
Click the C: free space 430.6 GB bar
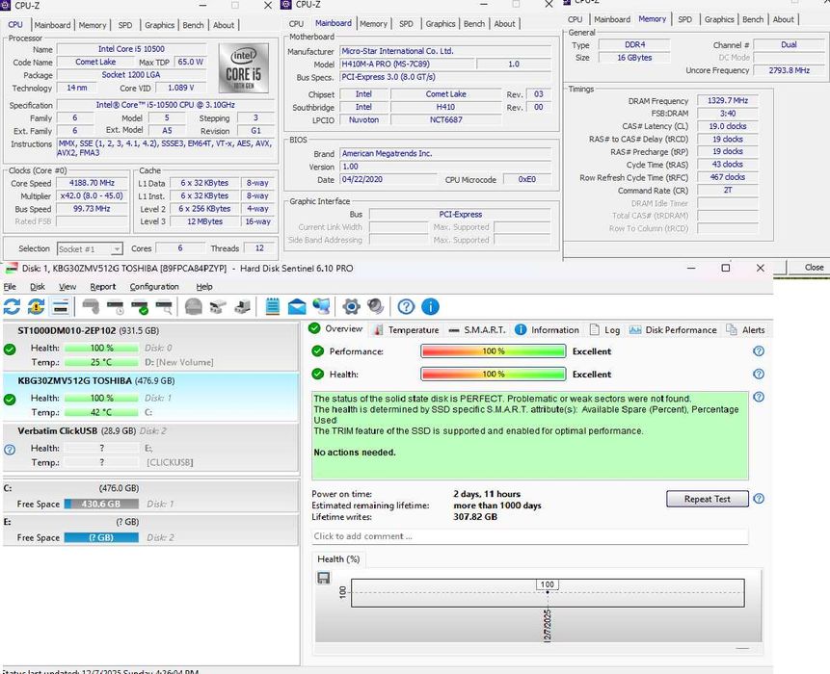[101, 504]
